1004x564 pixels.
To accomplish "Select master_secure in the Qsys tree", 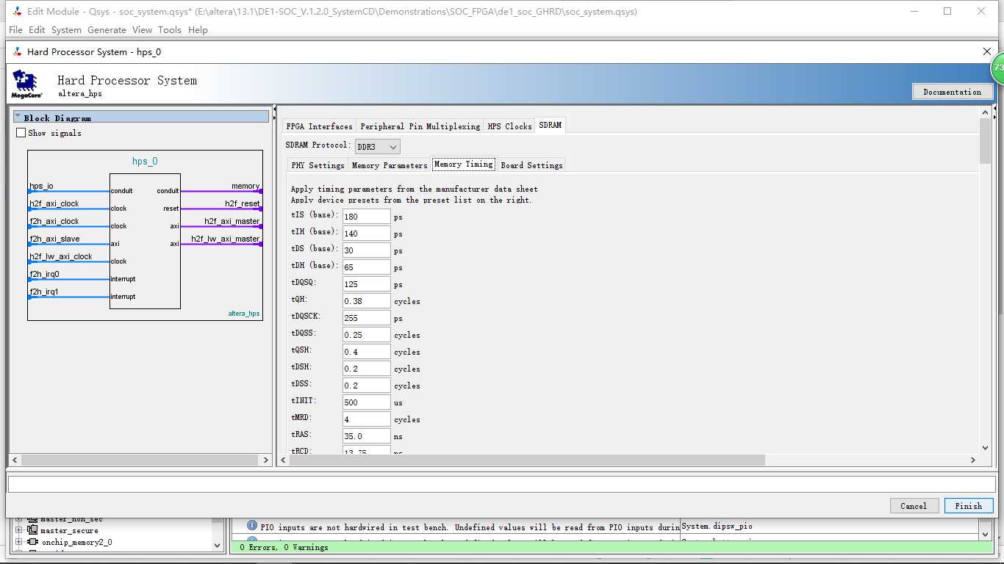I will coord(69,530).
